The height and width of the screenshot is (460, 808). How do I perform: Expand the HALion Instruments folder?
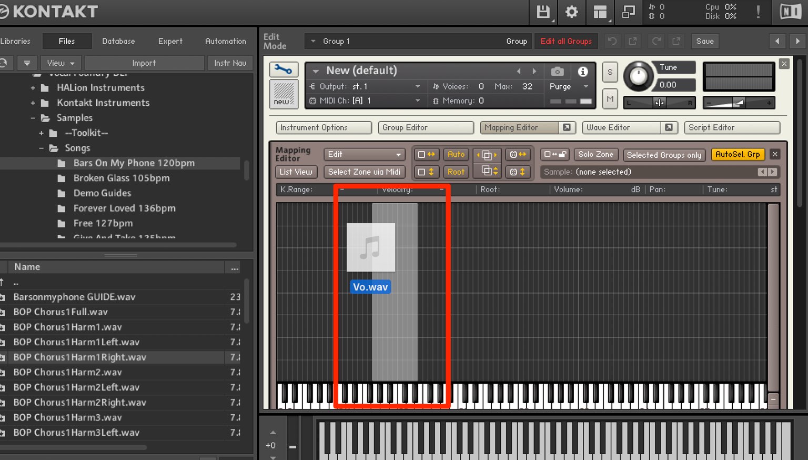(x=33, y=88)
